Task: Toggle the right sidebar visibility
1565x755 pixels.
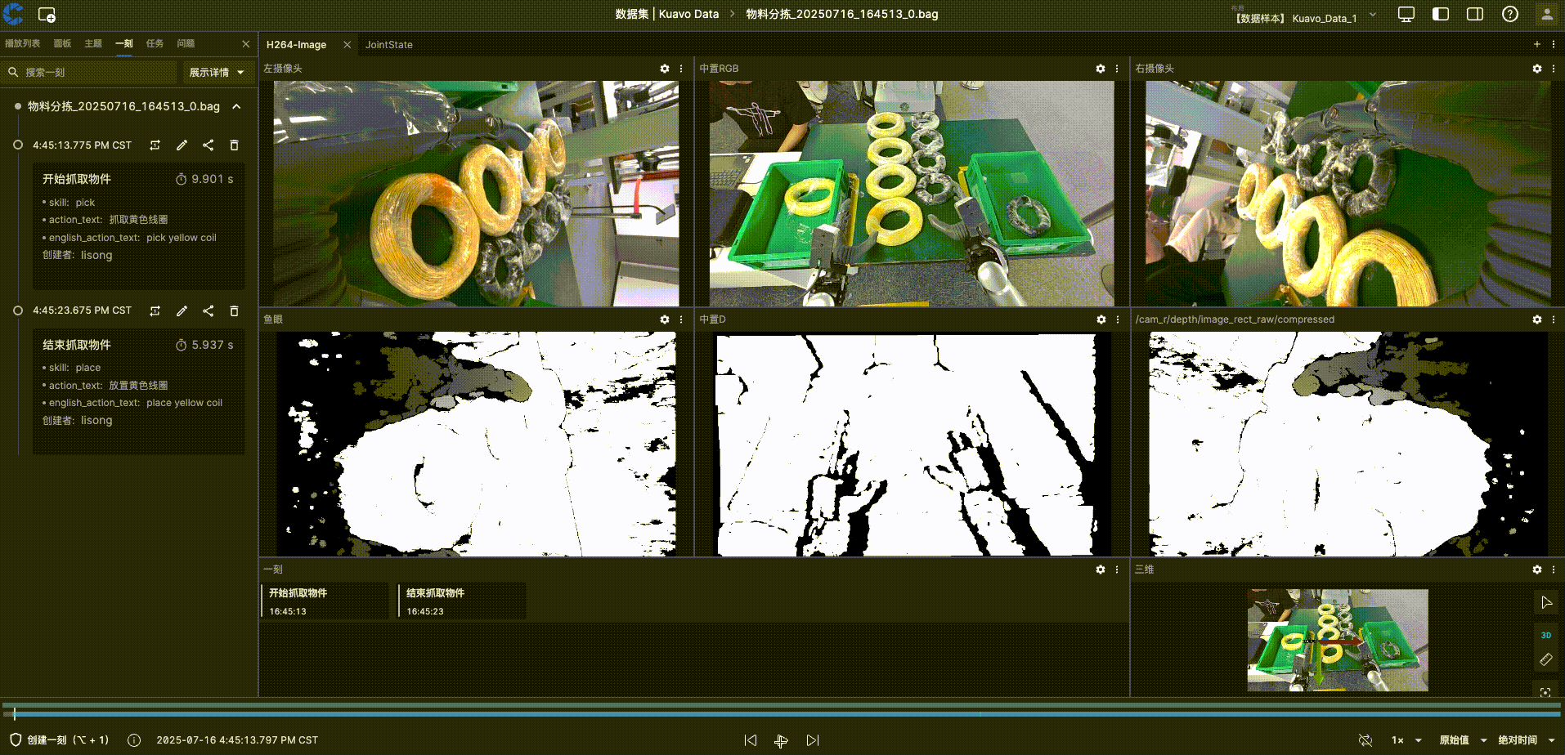Action: [x=1475, y=14]
